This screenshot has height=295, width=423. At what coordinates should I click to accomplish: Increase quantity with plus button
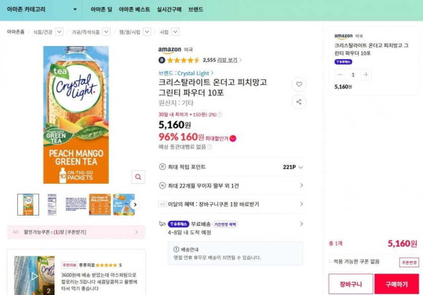point(366,75)
